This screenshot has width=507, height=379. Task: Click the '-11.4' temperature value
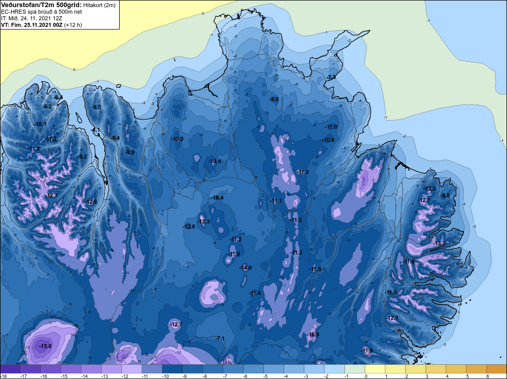pos(255,293)
